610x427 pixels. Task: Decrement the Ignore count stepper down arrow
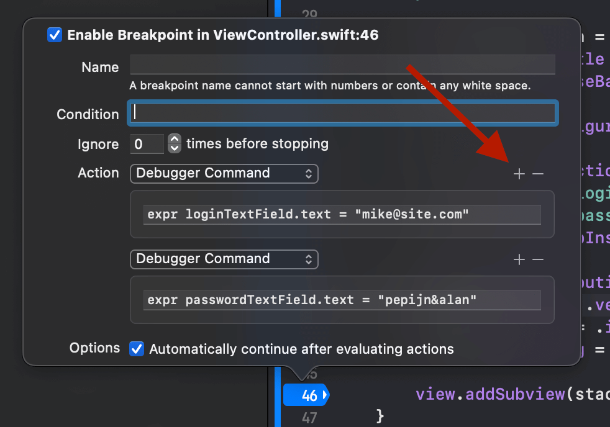point(175,148)
